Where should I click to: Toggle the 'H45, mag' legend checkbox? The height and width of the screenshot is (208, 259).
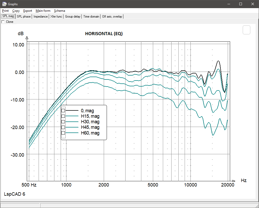coord(63,127)
